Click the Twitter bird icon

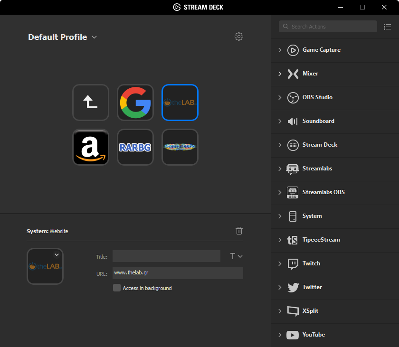(293, 288)
